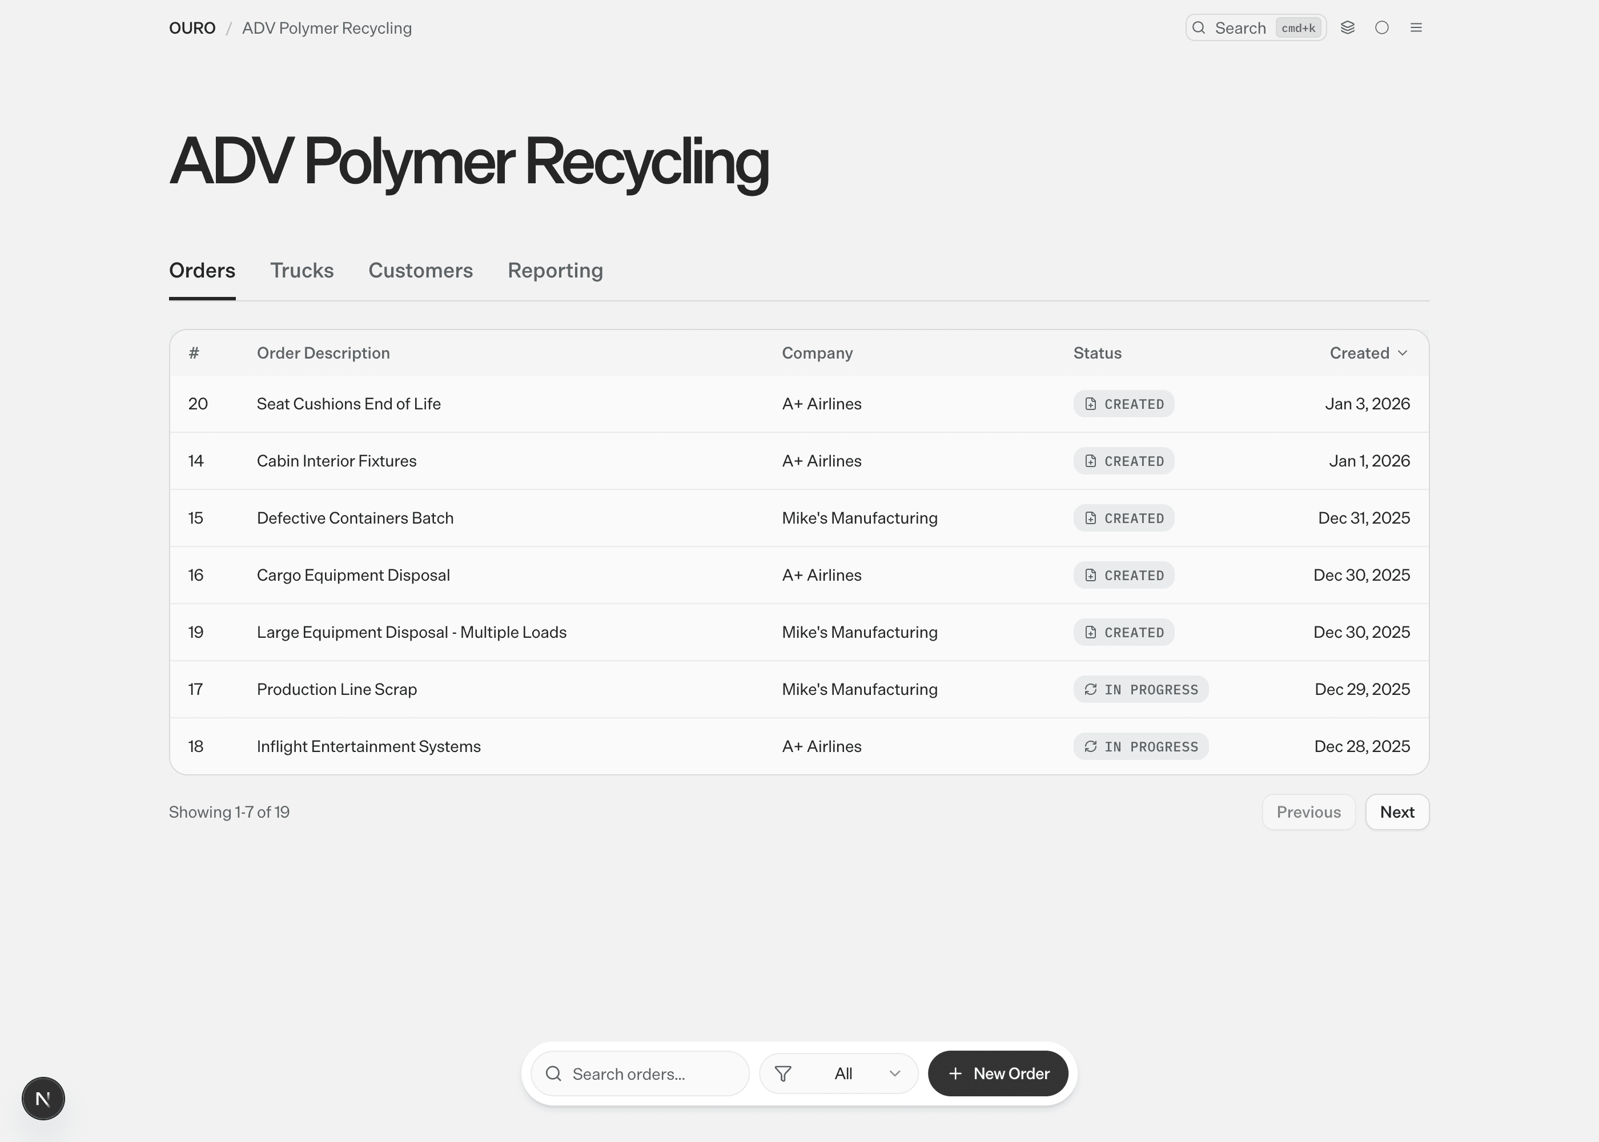Toggle sort on Created column chevron

click(1402, 353)
